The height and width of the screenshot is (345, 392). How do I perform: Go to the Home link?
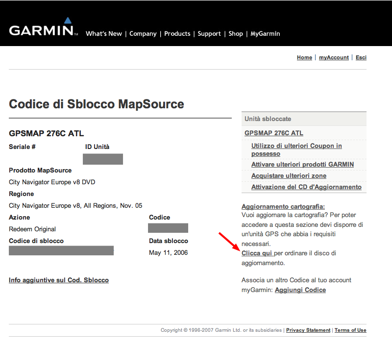304,57
